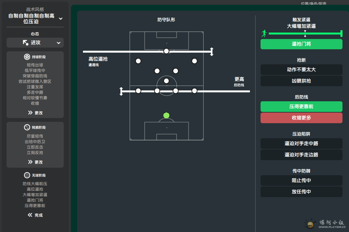Choose 逼迫对手走边路 pressing trap
This screenshot has height=232, width=349.
click(x=301, y=155)
